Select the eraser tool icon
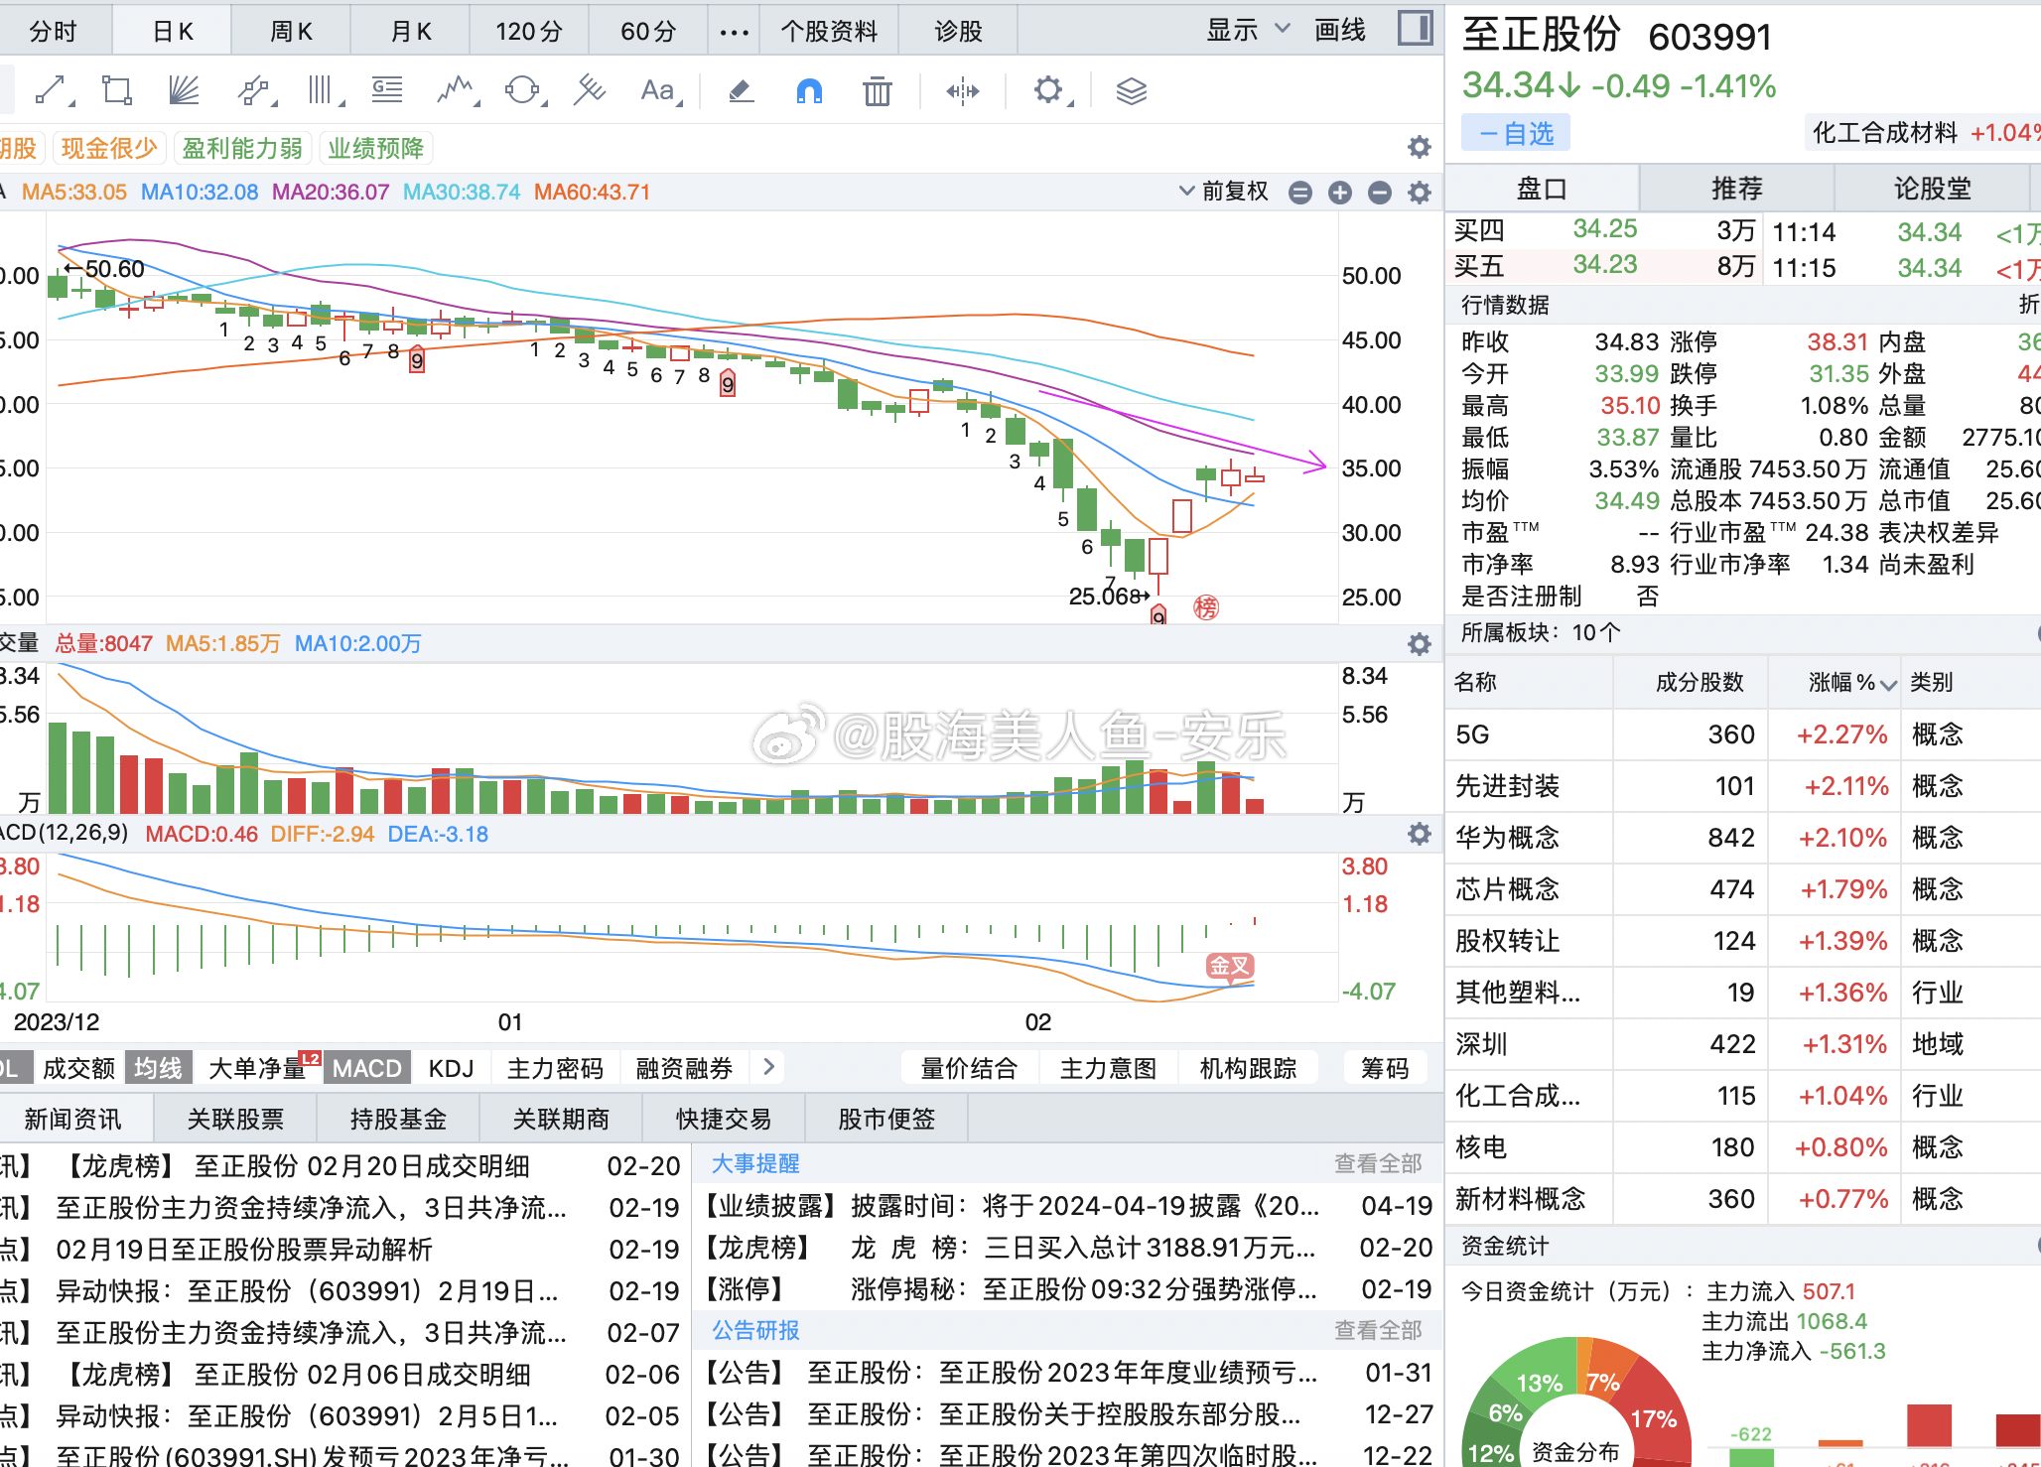This screenshot has width=2041, height=1467. point(741,91)
